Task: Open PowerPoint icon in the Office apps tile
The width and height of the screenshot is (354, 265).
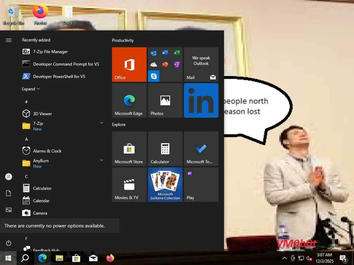Action: point(165,65)
